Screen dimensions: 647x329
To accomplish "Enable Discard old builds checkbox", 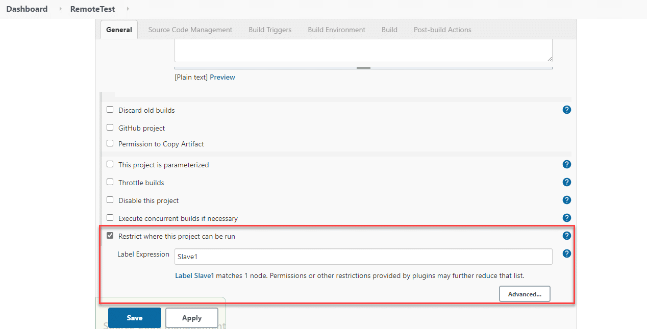I will click(110, 110).
